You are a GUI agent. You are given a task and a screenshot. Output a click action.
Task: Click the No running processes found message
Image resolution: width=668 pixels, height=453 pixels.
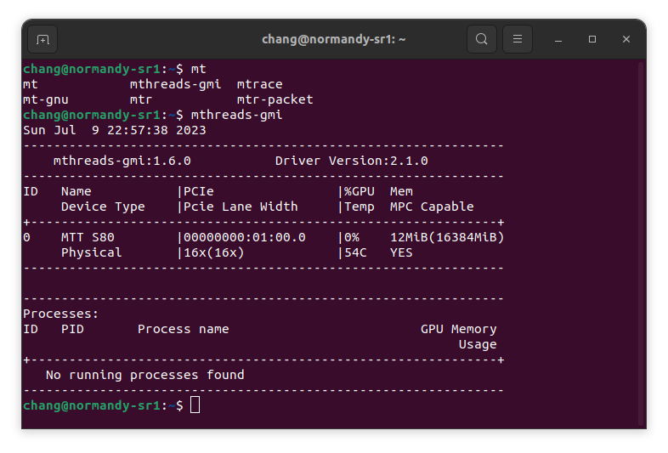pos(144,375)
